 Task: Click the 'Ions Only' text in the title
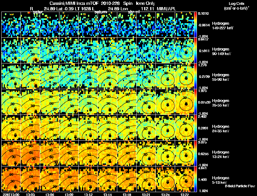coord(146,4)
